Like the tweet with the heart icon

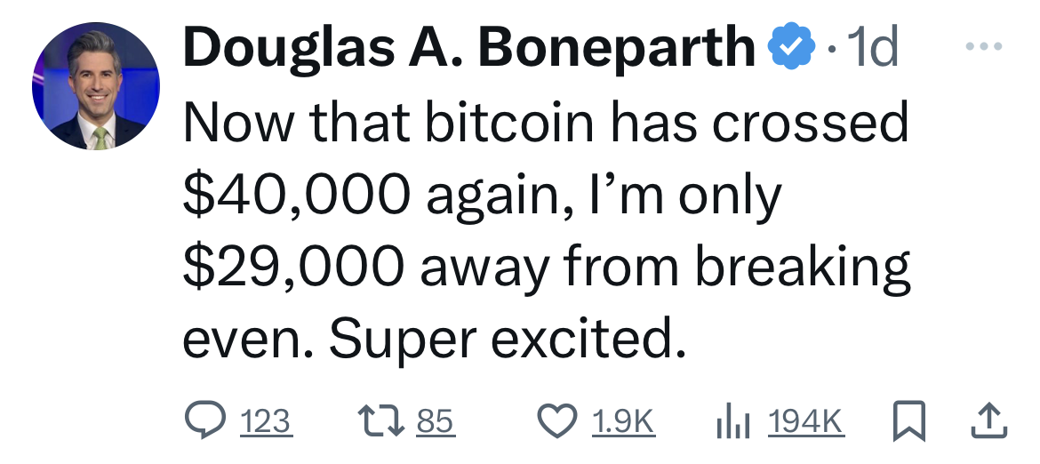(558, 421)
